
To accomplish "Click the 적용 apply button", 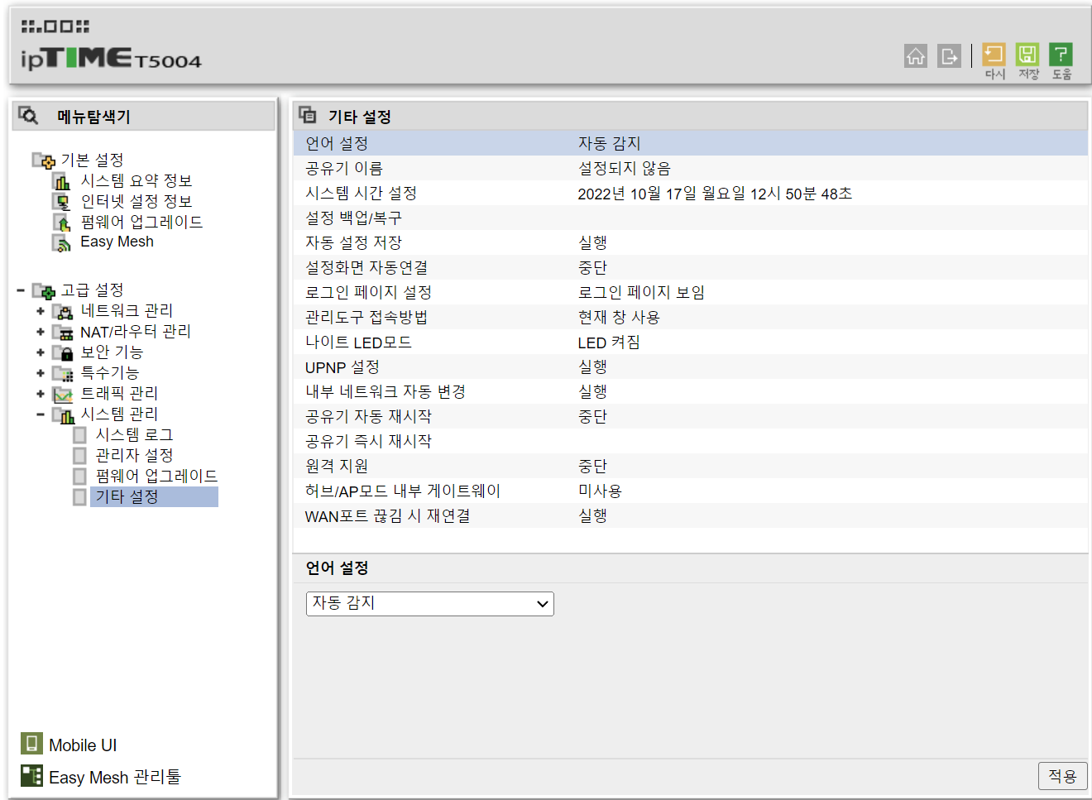I will 1062,775.
